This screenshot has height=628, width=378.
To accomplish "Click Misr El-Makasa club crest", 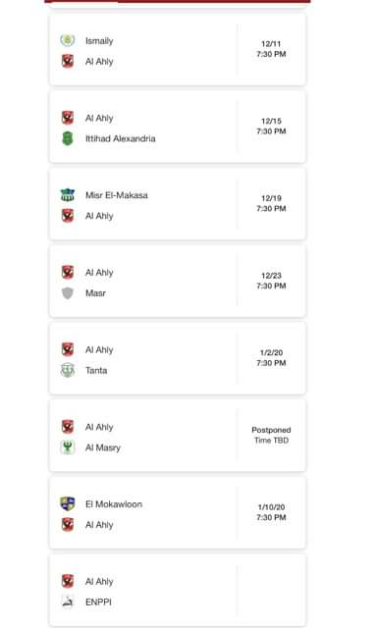I will coord(68,195).
